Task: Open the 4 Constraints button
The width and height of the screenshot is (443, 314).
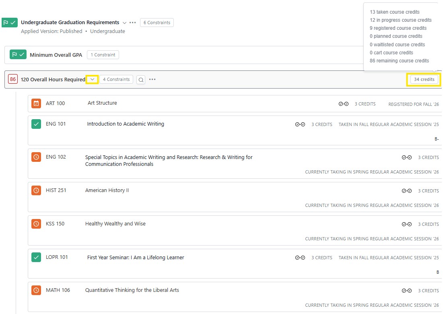Action: point(116,79)
